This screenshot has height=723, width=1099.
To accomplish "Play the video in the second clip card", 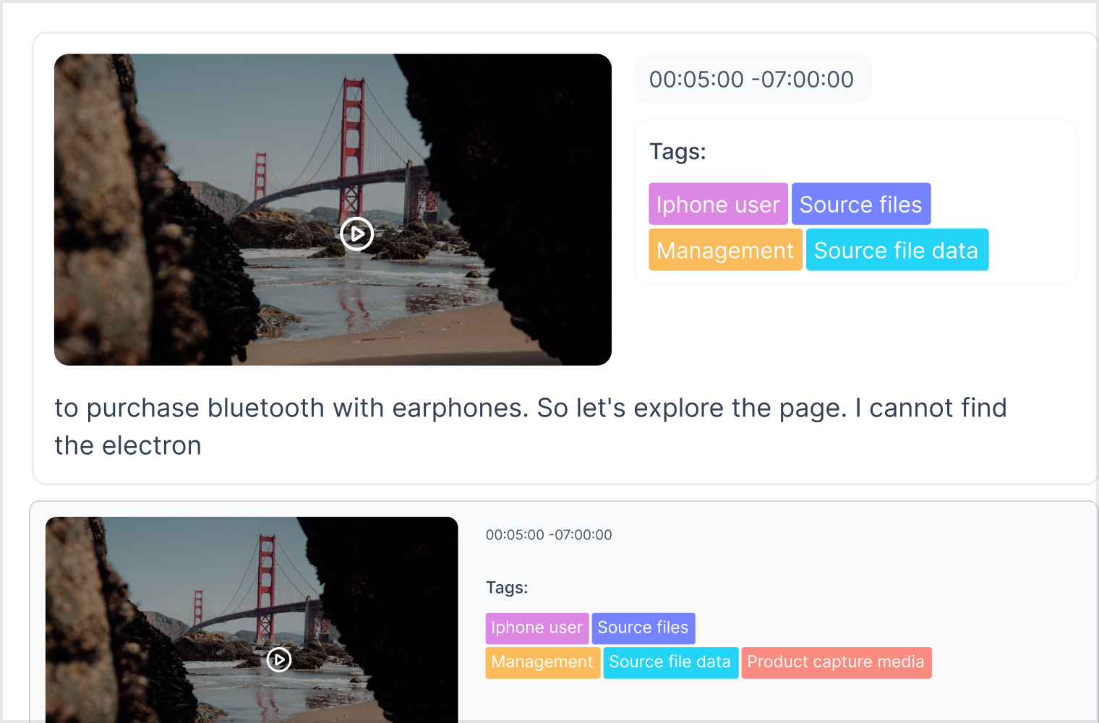I will click(279, 659).
